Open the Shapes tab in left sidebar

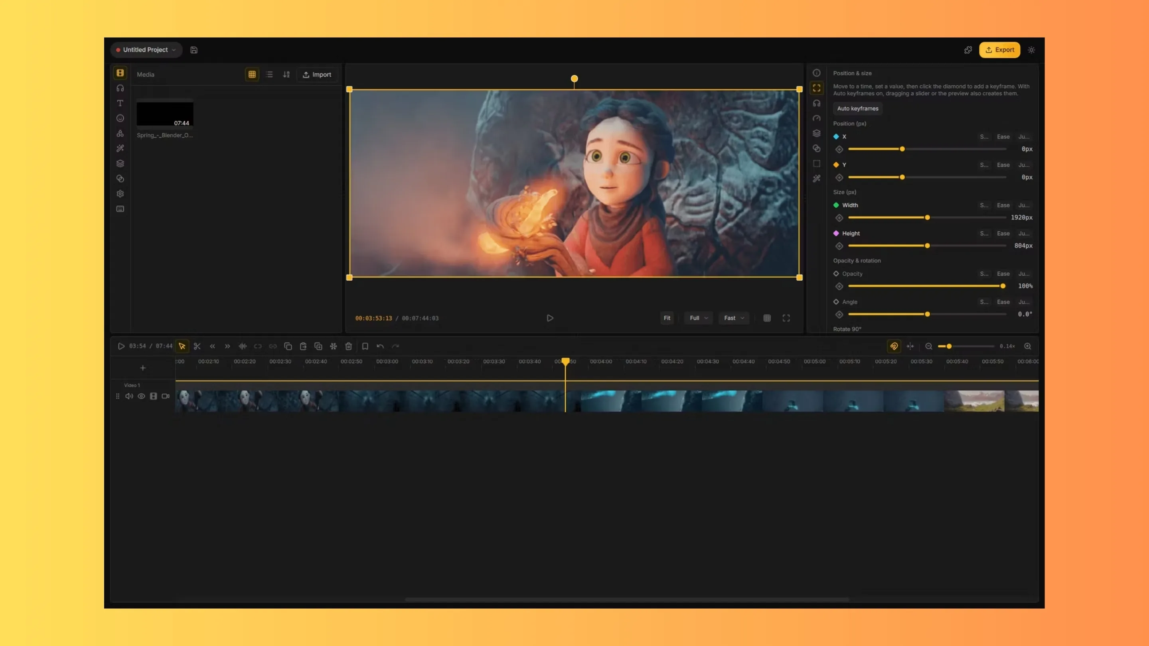coord(120,133)
